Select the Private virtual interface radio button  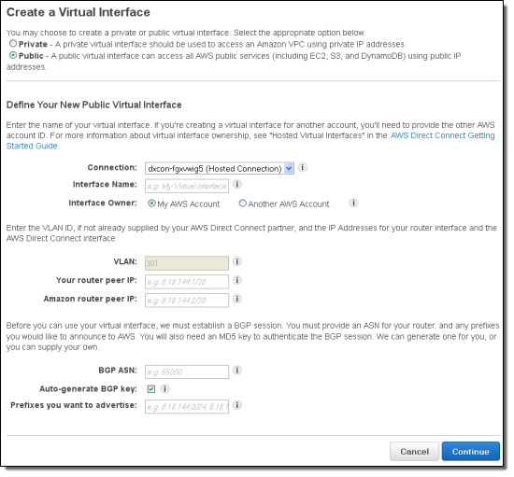[x=13, y=43]
